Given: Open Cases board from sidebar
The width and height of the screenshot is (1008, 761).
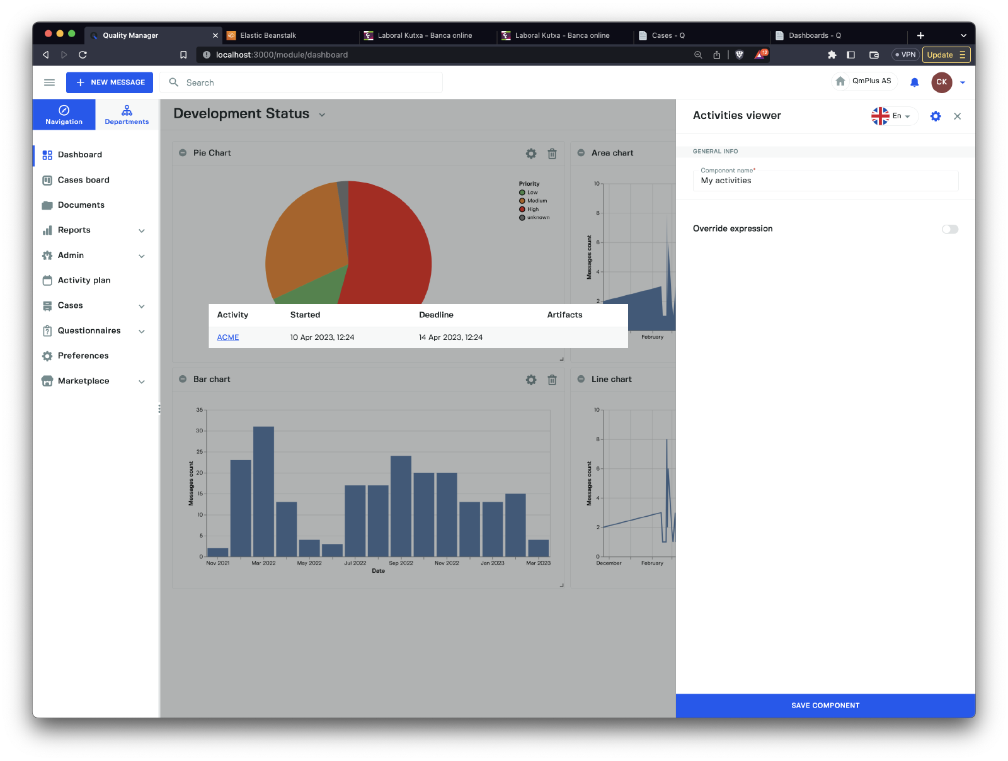Looking at the screenshot, I should 83,180.
